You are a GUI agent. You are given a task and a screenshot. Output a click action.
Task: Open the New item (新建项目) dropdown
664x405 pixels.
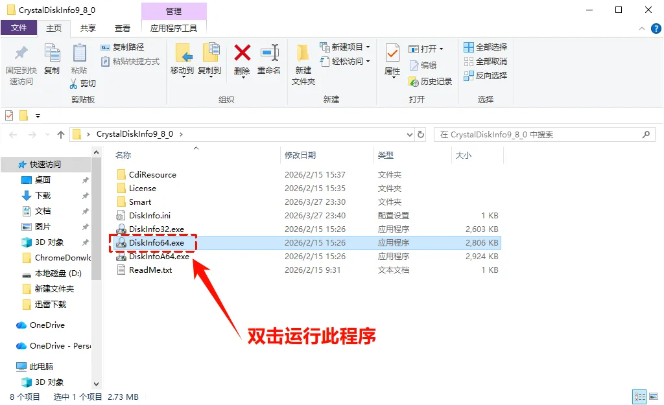coord(345,47)
